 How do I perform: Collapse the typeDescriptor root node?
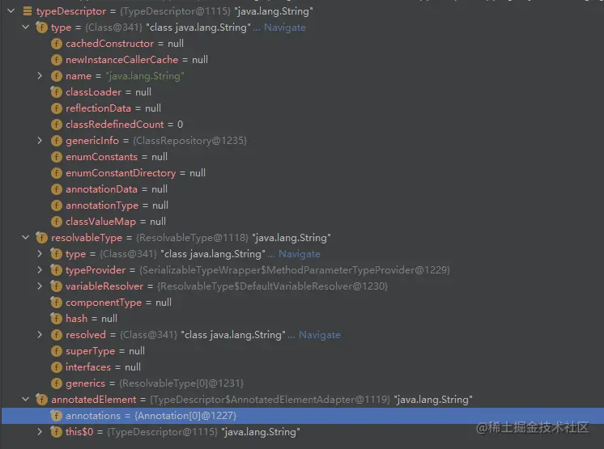pyautogui.click(x=11, y=11)
